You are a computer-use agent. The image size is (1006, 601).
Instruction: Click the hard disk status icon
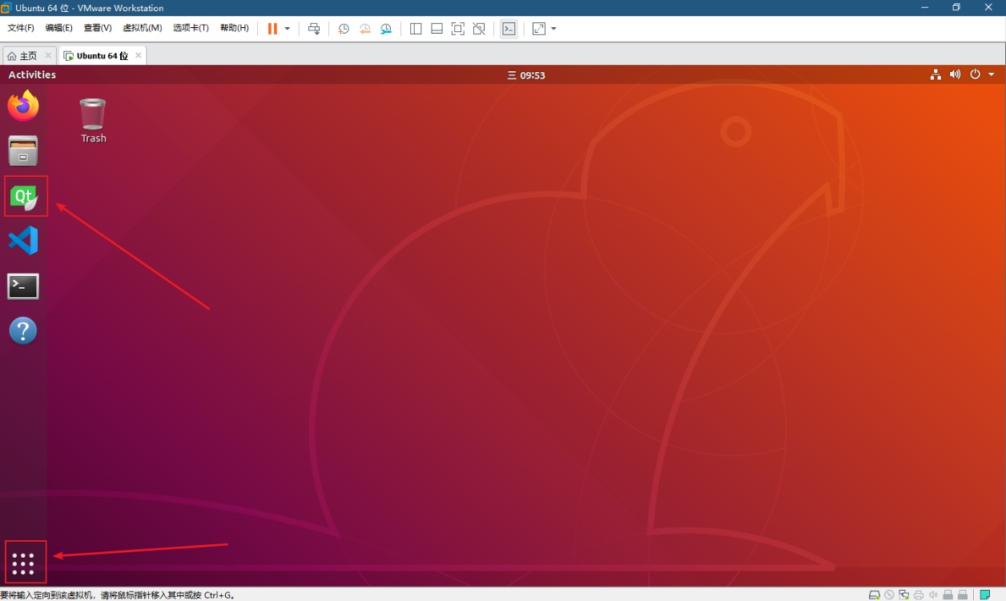click(875, 595)
